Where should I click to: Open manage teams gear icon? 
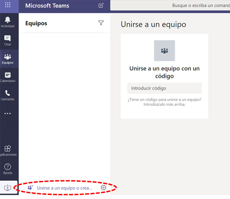(103, 188)
